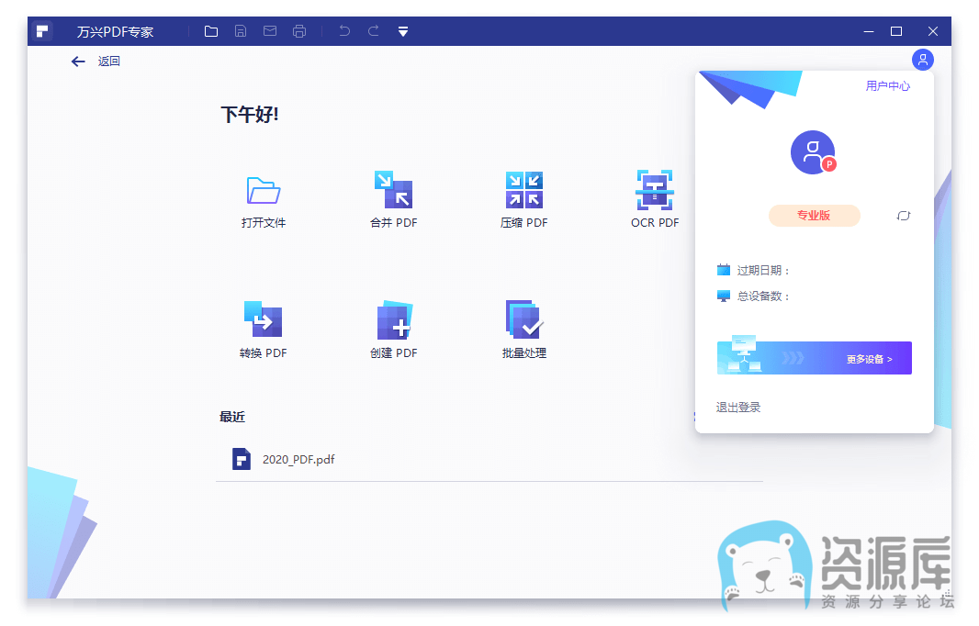
Task: Click the 2020_PDF.pdf file icon
Action: 242,459
